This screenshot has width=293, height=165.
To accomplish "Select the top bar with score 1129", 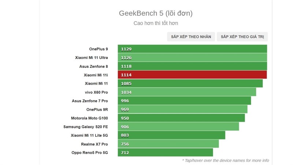I will point(192,49).
